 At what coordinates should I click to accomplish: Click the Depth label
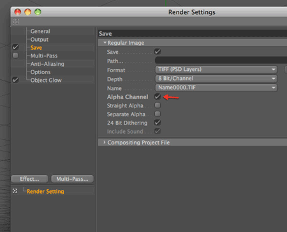[x=115, y=79]
